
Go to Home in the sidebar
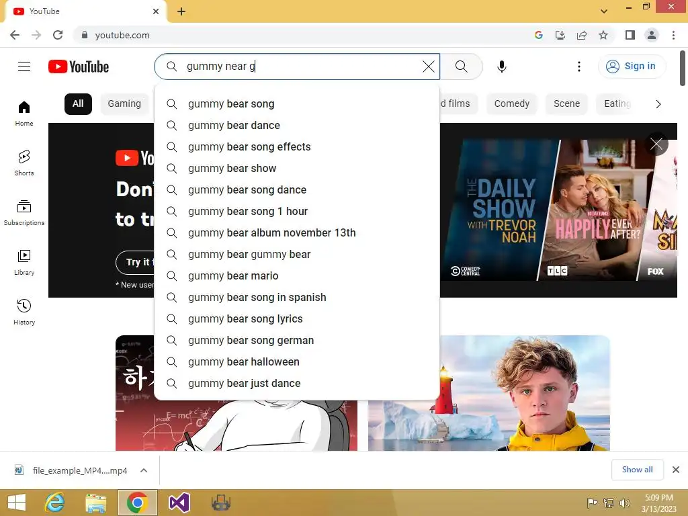pyautogui.click(x=24, y=114)
